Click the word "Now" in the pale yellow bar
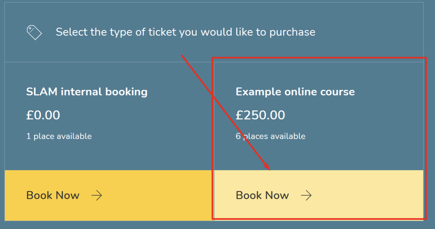Screen dimensions: 435x229 (277, 195)
